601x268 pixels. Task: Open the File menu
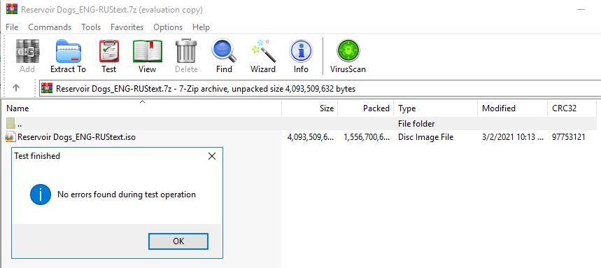point(12,27)
